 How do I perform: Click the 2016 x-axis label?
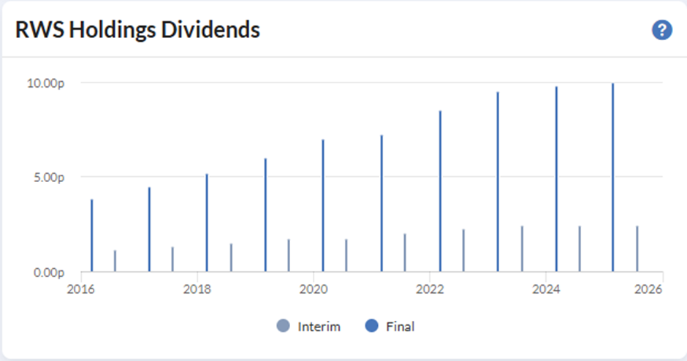80,289
